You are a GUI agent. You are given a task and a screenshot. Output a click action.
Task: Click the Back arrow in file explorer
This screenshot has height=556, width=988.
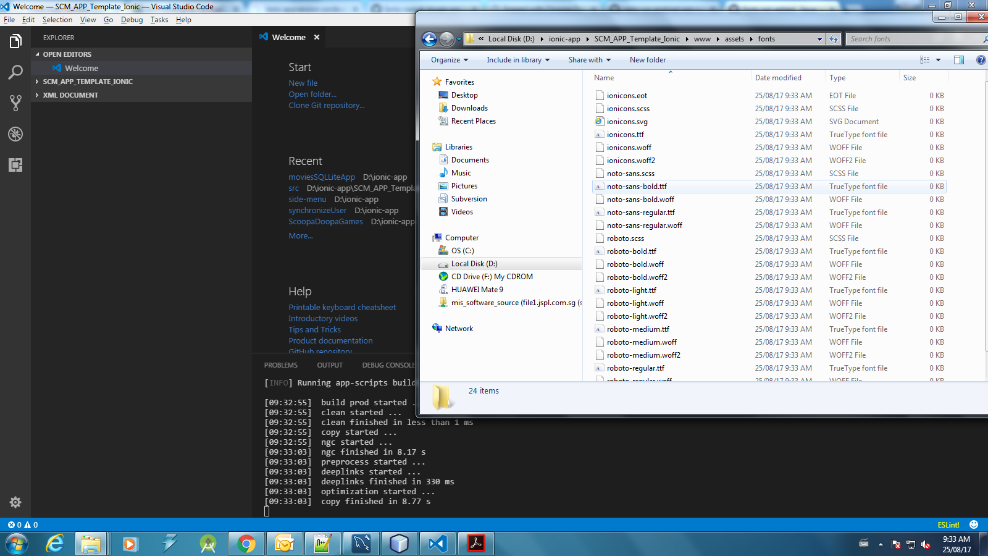pos(429,39)
